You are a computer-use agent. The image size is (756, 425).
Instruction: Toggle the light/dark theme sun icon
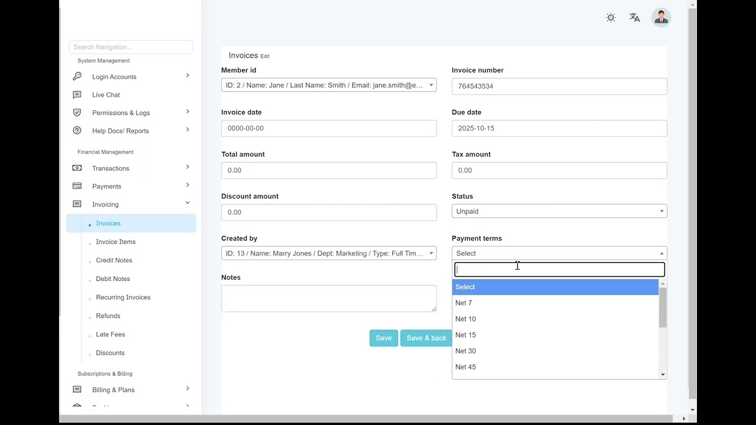611,18
